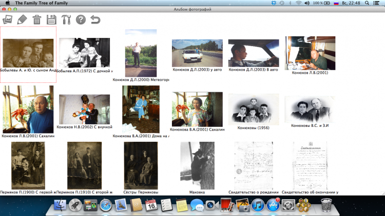
Task: Open the Wi-Fi status menu
Action: [x=298, y=3]
